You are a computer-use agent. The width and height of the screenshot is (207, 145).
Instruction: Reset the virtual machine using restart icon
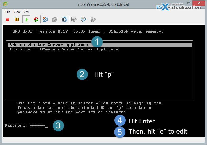click(x=36, y=19)
